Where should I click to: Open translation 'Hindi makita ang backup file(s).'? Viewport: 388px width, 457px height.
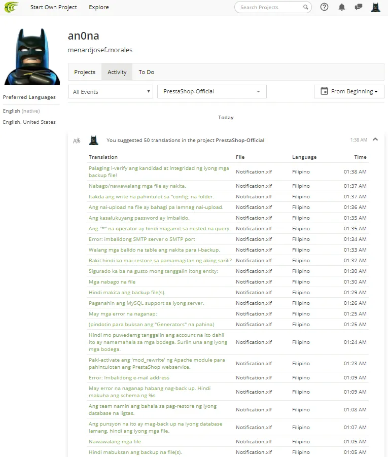(x=127, y=292)
